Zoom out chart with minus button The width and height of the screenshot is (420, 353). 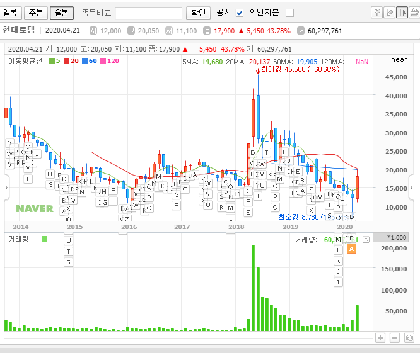[395, 338]
